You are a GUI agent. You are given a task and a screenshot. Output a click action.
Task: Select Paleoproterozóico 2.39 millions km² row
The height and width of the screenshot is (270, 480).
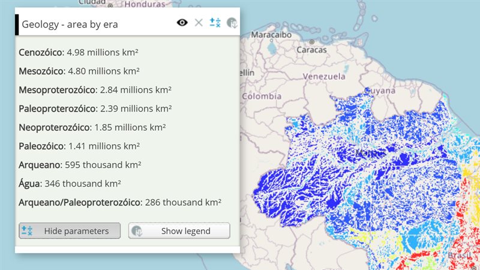tap(95, 109)
